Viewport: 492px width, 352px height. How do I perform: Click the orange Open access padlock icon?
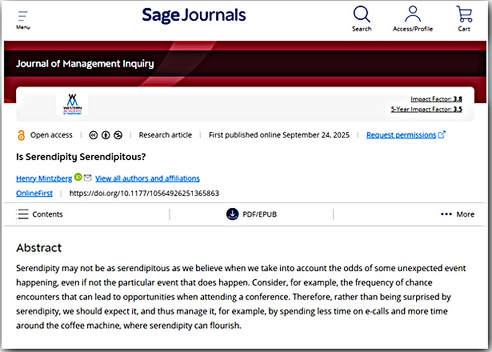coord(21,135)
